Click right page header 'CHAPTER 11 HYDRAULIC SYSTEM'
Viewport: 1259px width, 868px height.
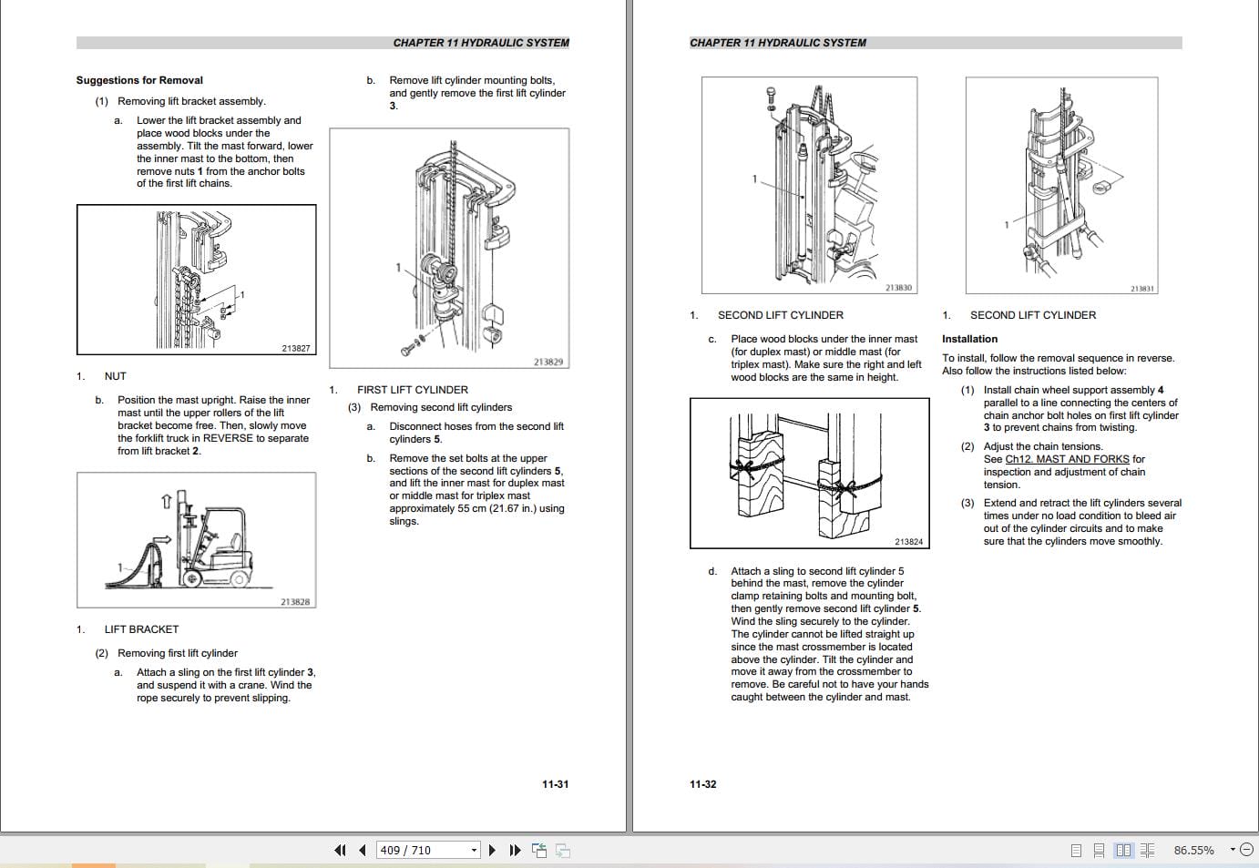[778, 43]
